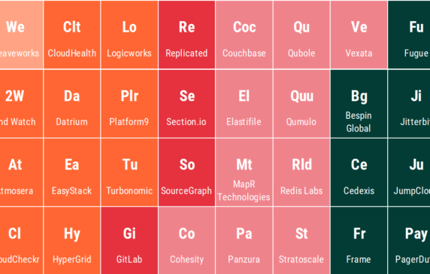Screen dimensions: 430x274
Task: Open the Replicated tile
Action: click(186, 35)
